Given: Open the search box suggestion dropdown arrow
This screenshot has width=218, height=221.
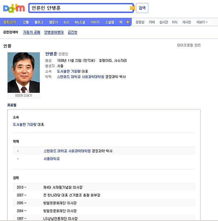Looking at the screenshot, I should tap(131, 8).
